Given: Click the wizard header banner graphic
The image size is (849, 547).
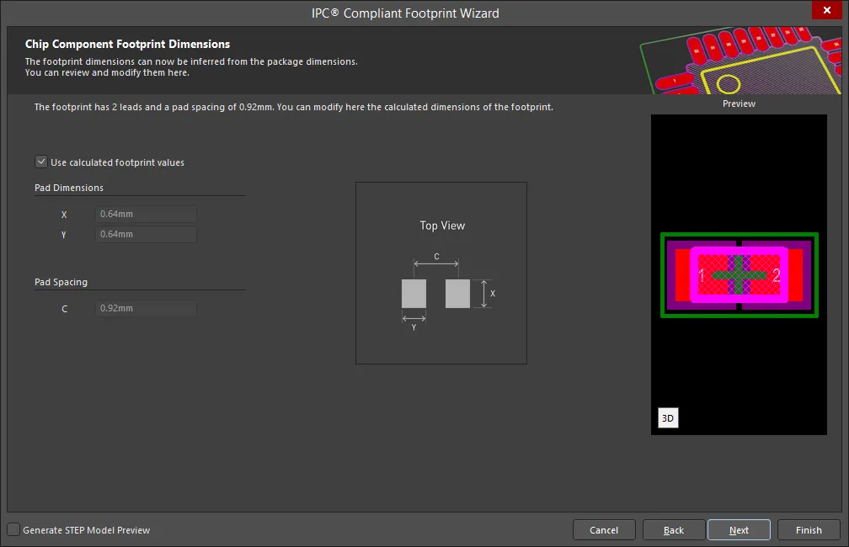Looking at the screenshot, I should point(740,60).
